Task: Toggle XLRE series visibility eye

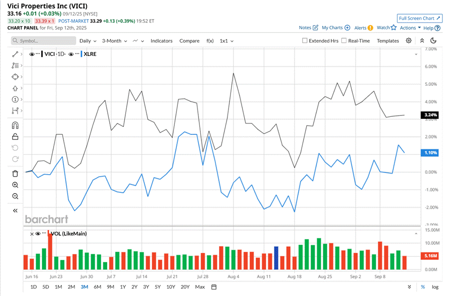Action: pyautogui.click(x=71, y=54)
